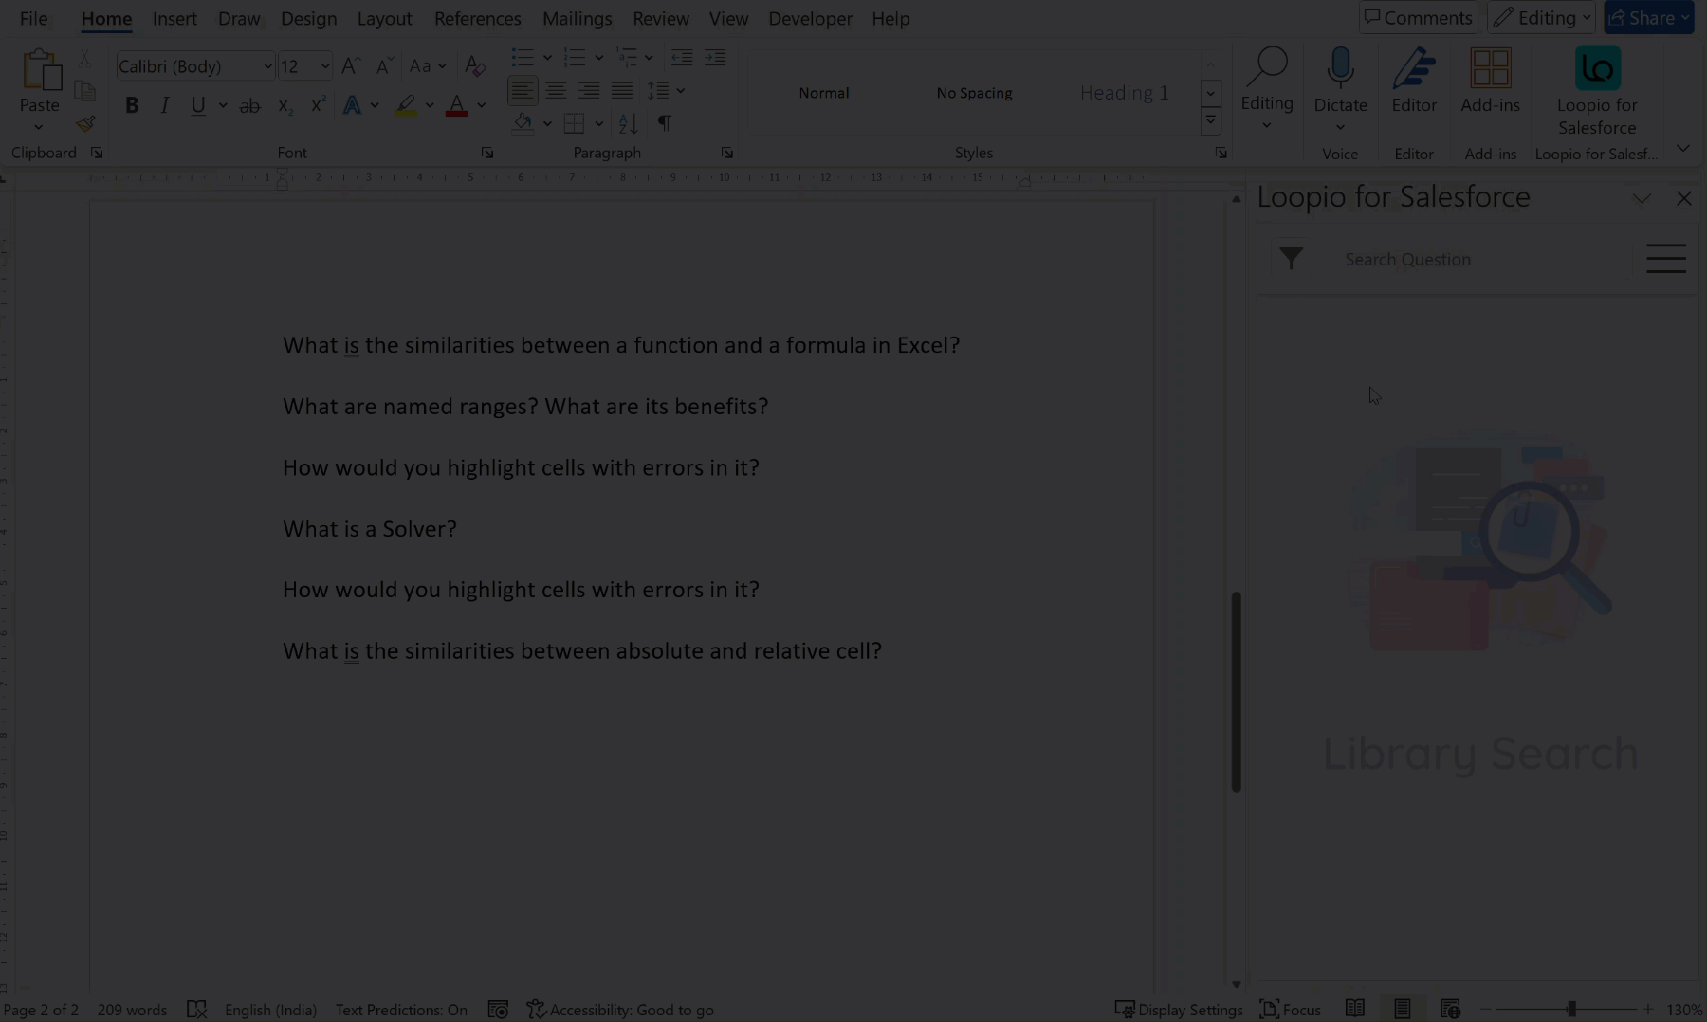Toggle Bold formatting
This screenshot has width=1707, height=1022.
tap(132, 105)
